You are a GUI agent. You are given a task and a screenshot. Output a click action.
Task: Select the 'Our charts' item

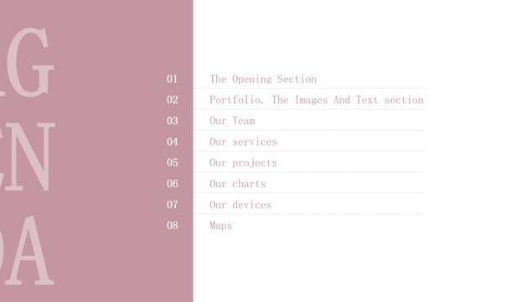237,184
